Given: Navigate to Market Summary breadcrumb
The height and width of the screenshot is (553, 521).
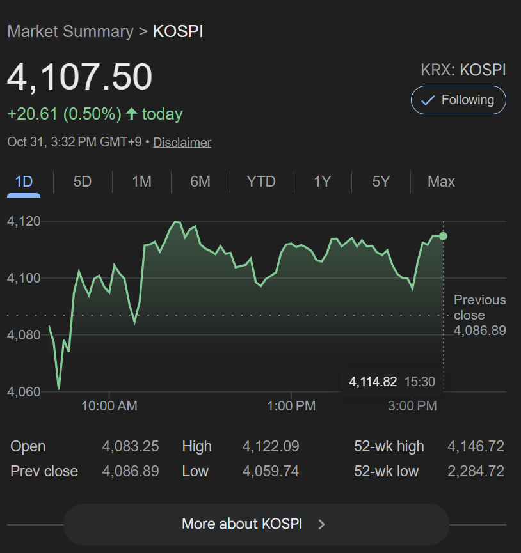Looking at the screenshot, I should coord(70,31).
